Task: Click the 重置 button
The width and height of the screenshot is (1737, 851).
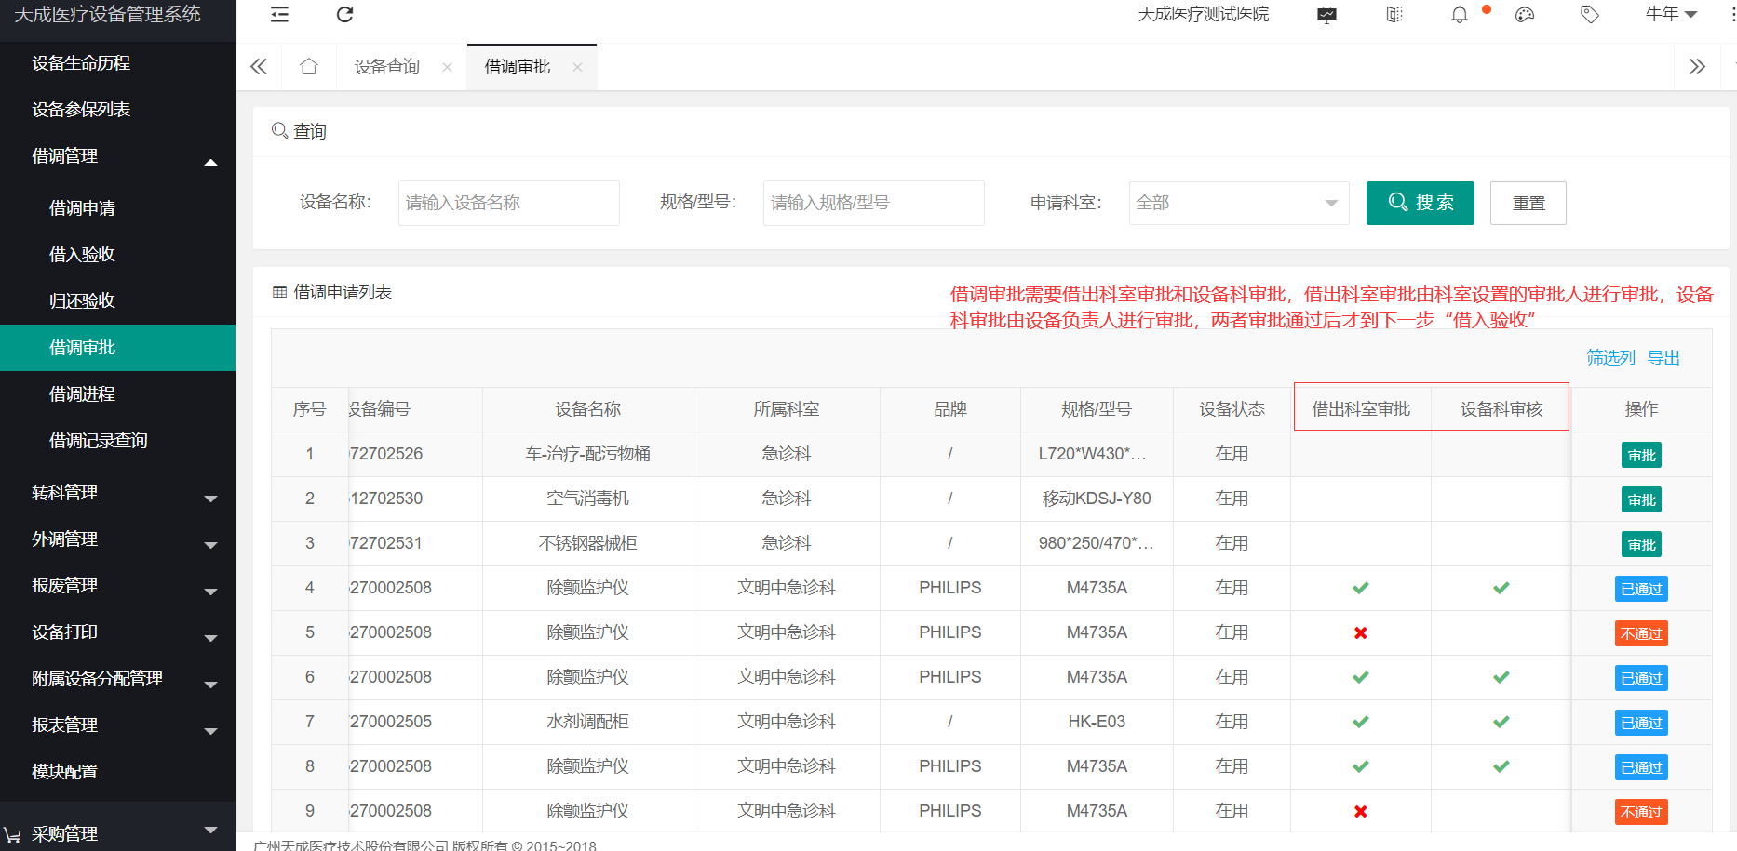Action: click(x=1528, y=203)
